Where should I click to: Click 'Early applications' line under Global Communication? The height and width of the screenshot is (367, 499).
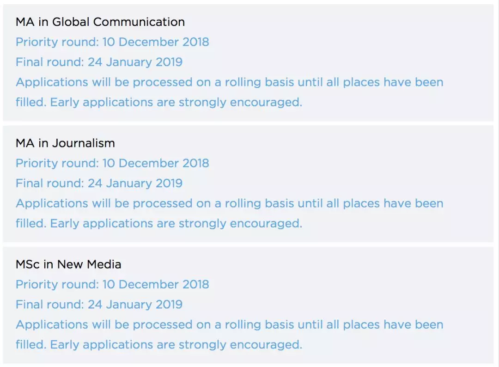click(158, 102)
